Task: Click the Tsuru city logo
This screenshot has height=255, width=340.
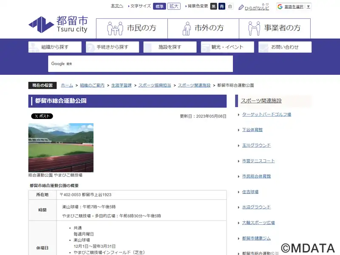Action: click(58, 25)
